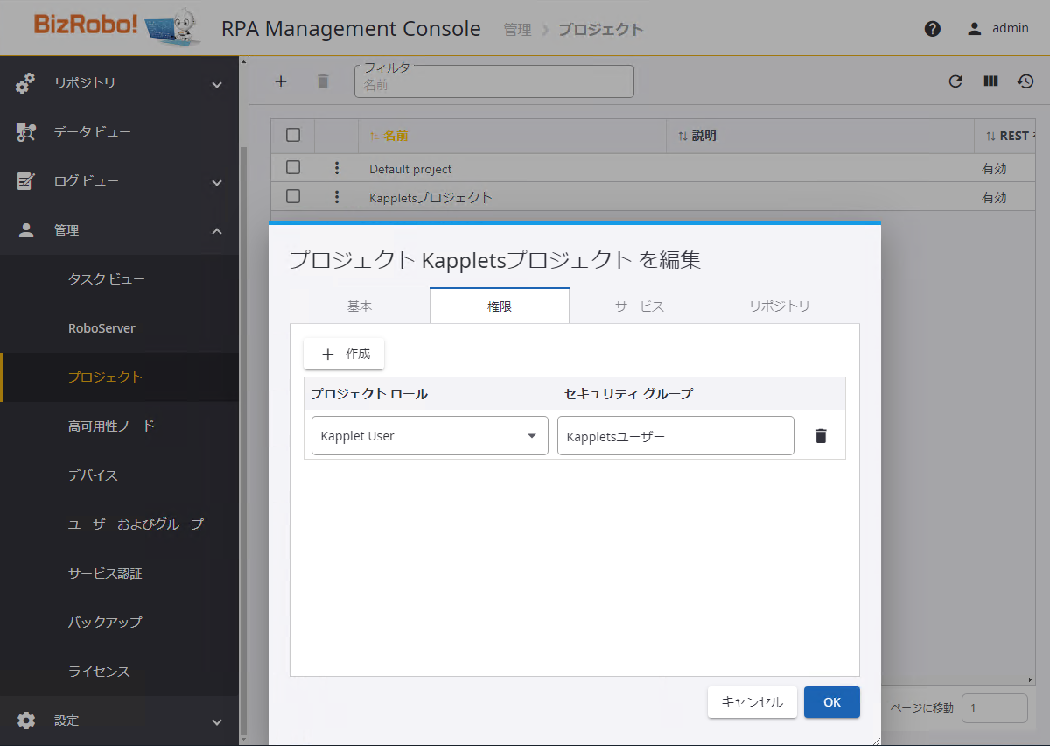Open the column chooser icon
1050x746 pixels.
tap(990, 81)
